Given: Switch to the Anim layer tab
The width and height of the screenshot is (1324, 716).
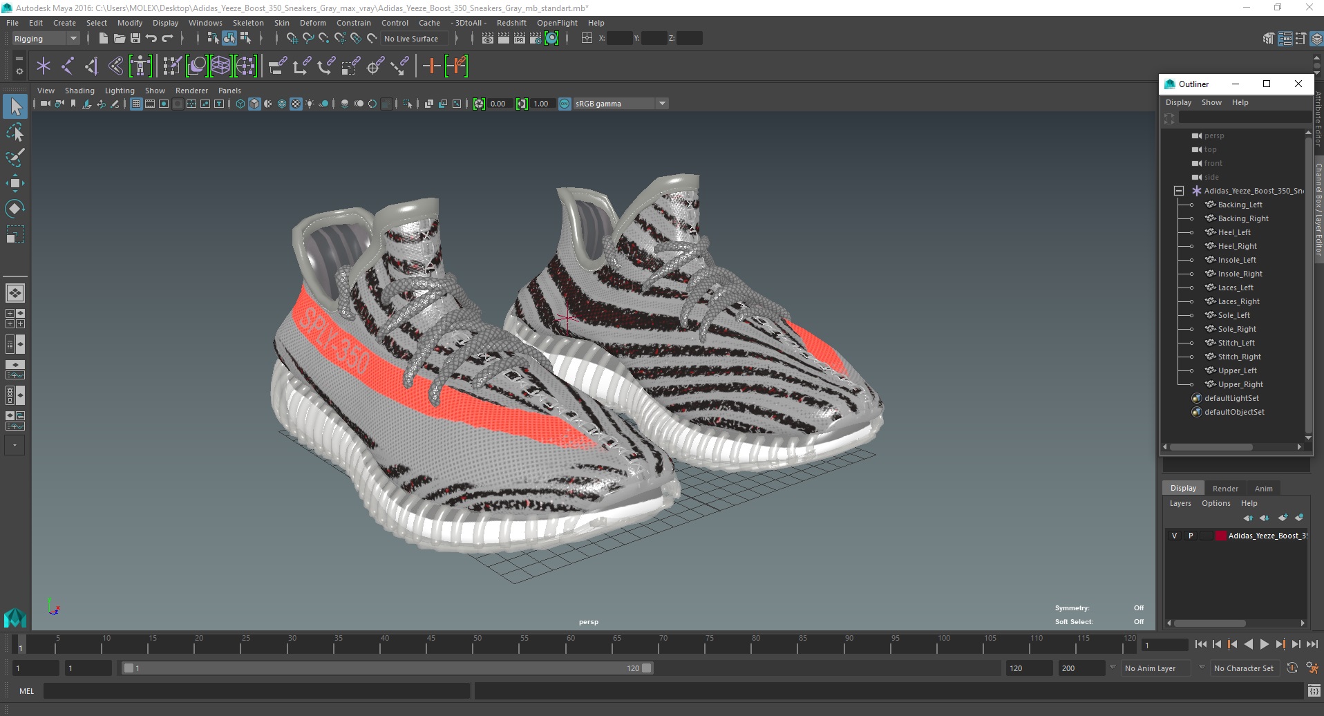Looking at the screenshot, I should pos(1263,489).
